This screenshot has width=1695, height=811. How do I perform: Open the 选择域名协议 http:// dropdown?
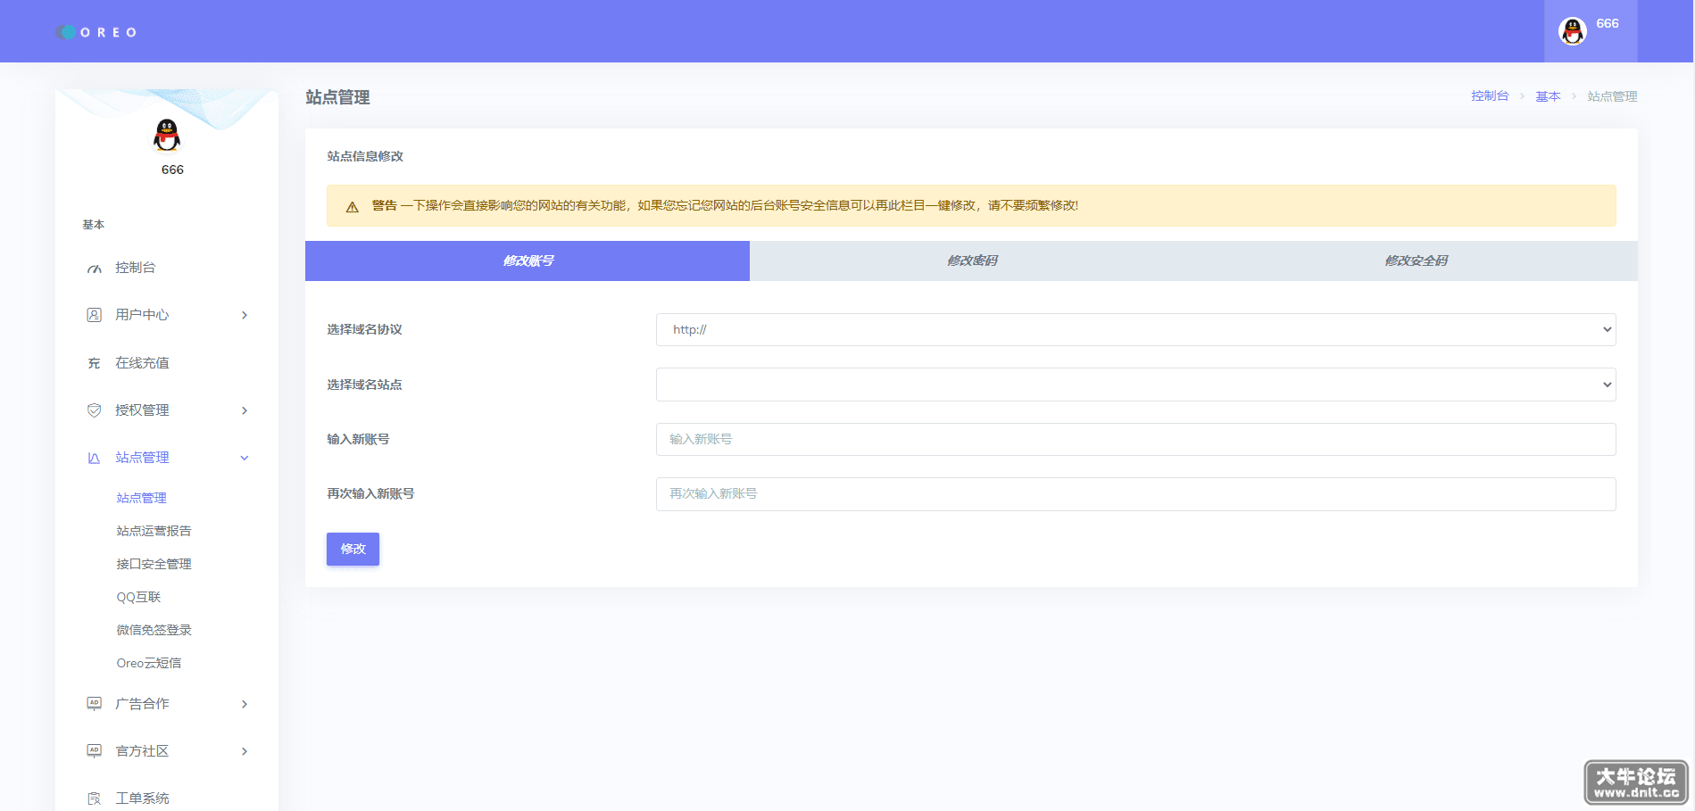[1135, 329]
